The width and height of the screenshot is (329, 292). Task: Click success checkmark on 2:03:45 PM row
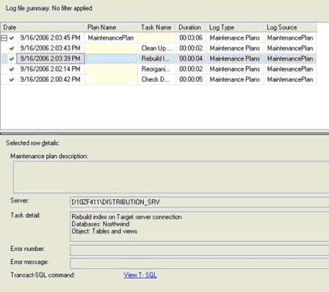pyautogui.click(x=12, y=38)
